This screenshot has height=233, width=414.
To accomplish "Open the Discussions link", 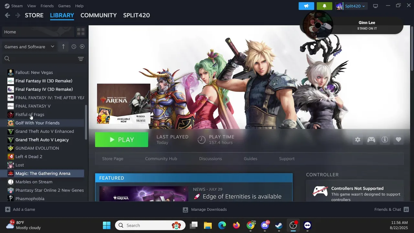I will click(210, 159).
